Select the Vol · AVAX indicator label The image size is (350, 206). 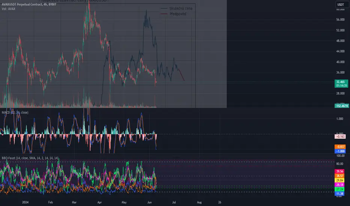coord(9,9)
